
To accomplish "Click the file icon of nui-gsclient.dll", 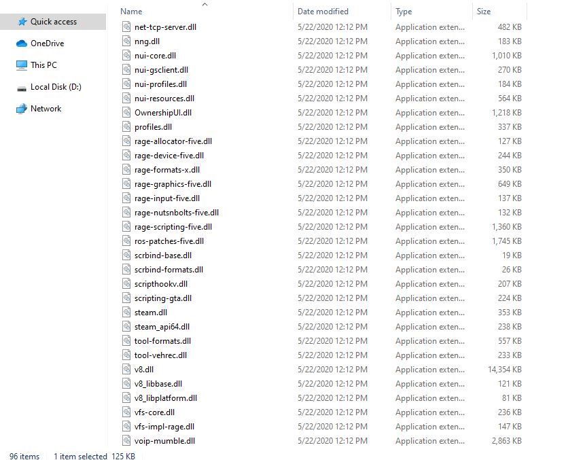I will pyautogui.click(x=126, y=70).
